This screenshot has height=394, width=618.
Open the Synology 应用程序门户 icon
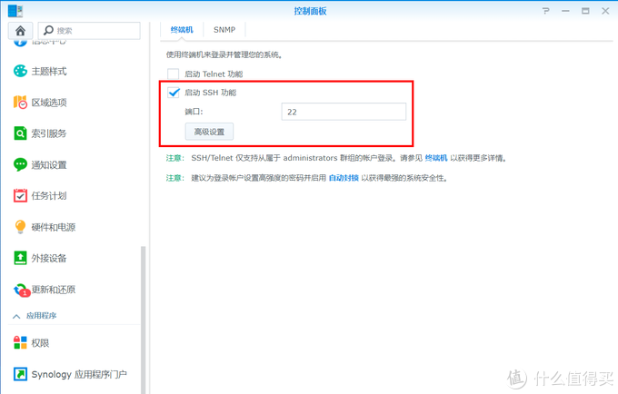click(20, 374)
